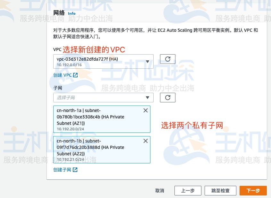Refresh the subnet list
The image size is (271, 198).
[x=167, y=97]
